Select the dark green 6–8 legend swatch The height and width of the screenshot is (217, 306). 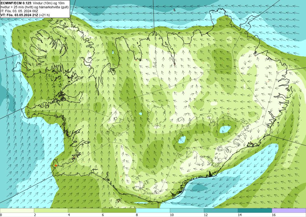119,210
